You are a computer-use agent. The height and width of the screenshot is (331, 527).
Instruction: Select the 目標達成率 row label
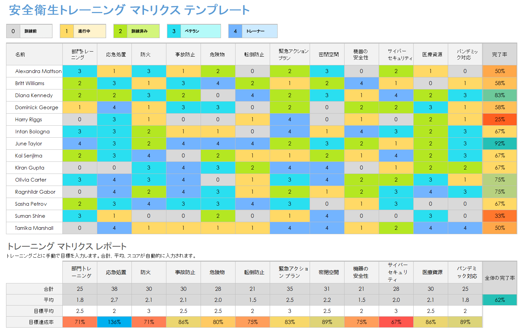point(35,322)
